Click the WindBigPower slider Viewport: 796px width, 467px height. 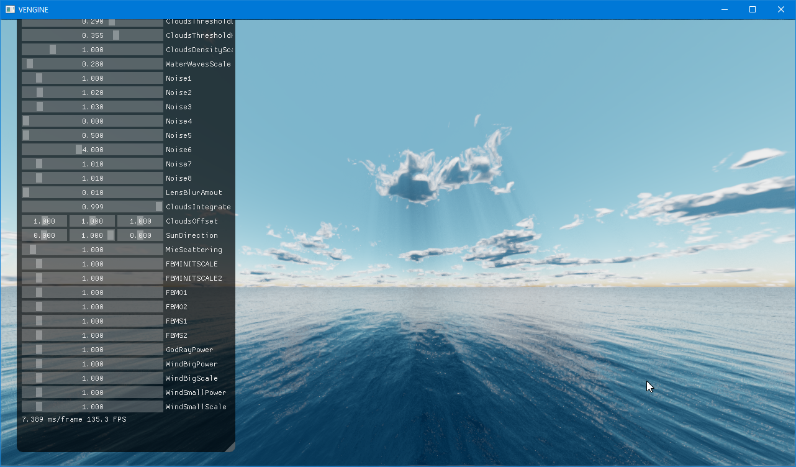(92, 364)
